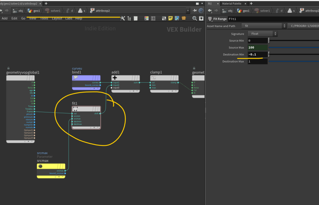The width and height of the screenshot is (319, 205).
Task: Switch to the Material Palette tab
Action: click(x=232, y=4)
